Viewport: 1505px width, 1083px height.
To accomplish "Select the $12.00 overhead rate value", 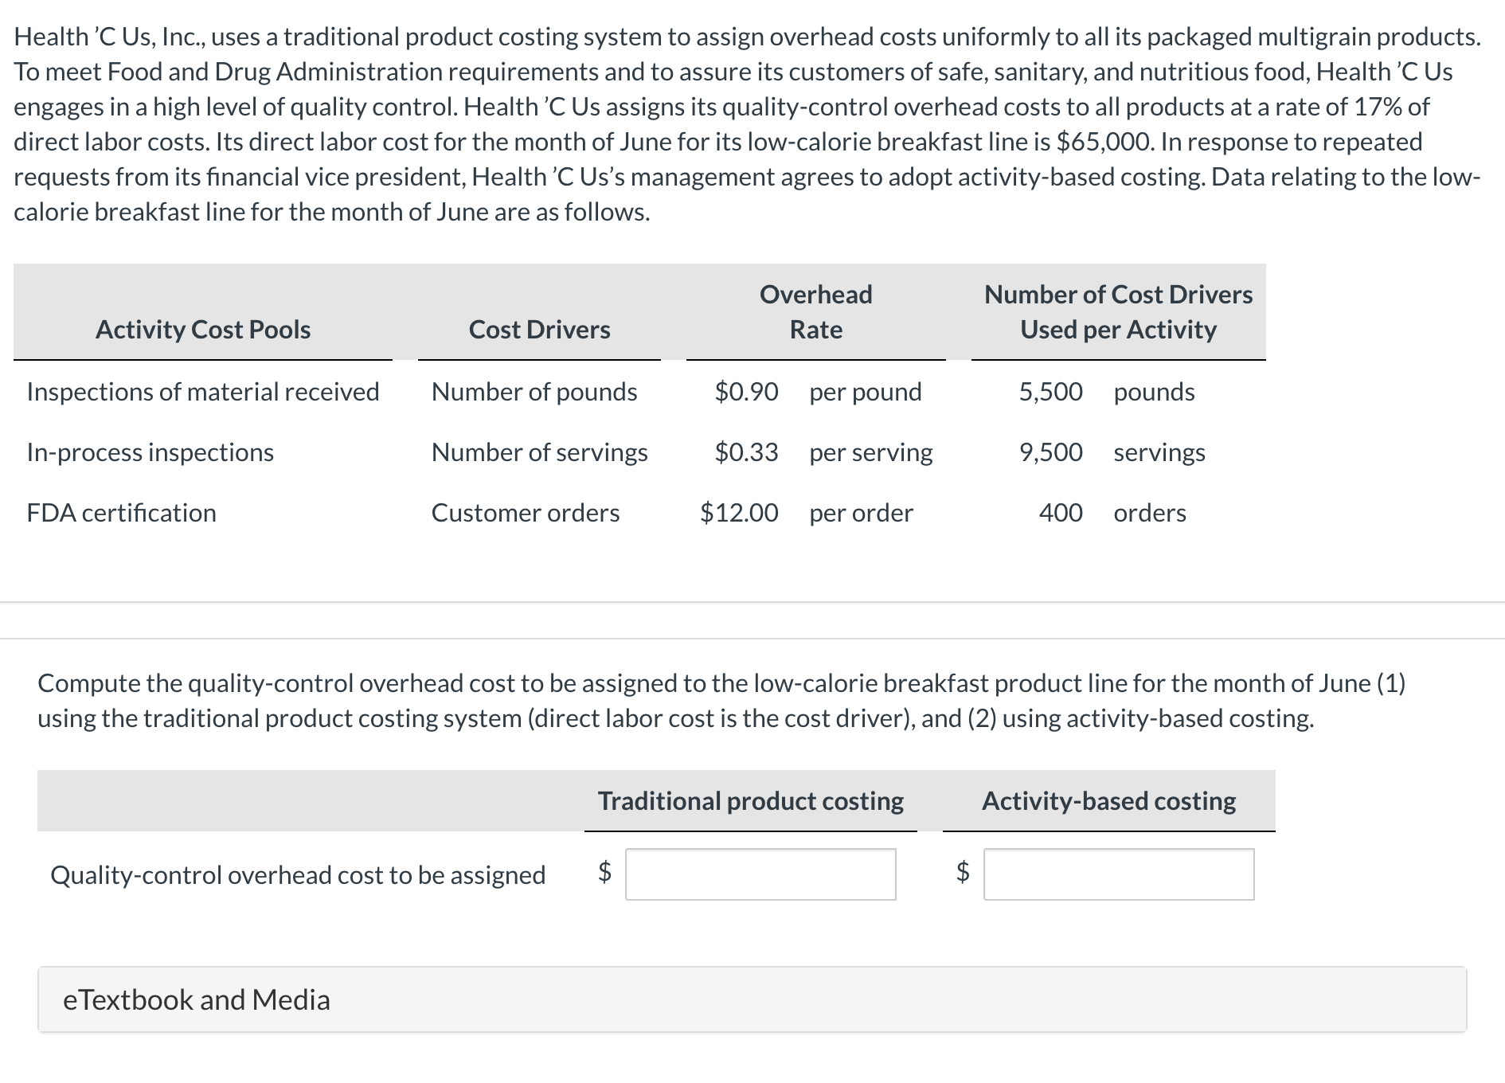I will tap(739, 513).
